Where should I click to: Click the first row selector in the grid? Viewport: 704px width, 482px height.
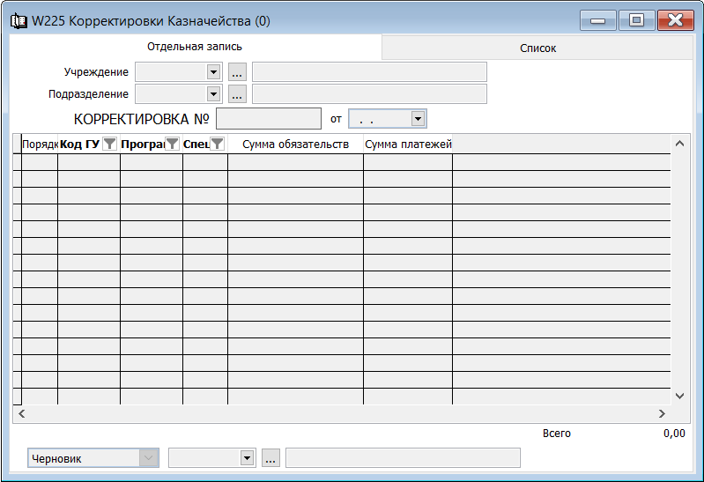click(x=17, y=162)
